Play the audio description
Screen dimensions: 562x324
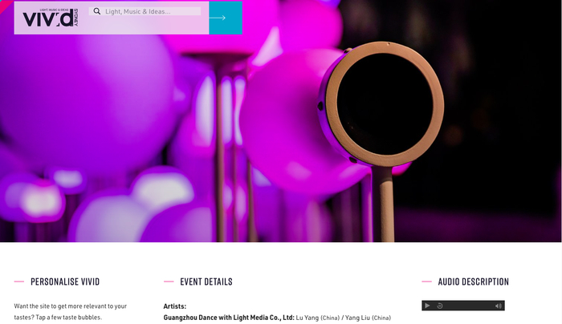427,306
